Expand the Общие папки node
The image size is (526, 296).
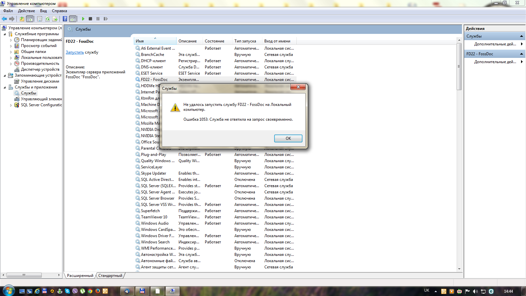coord(11,52)
